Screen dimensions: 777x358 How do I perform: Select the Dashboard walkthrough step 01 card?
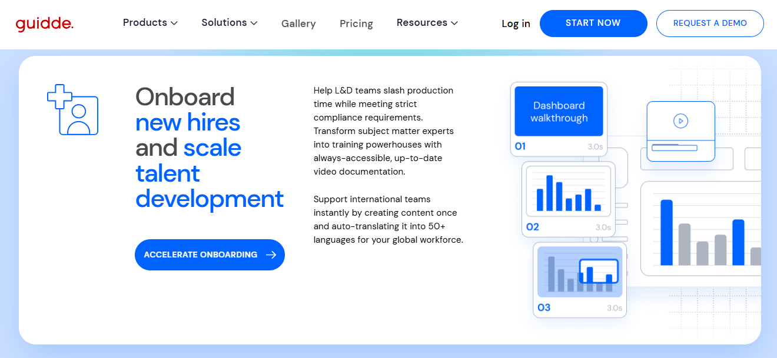pyautogui.click(x=559, y=119)
